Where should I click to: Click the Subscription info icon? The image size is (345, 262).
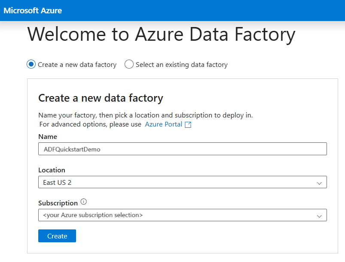click(x=84, y=202)
